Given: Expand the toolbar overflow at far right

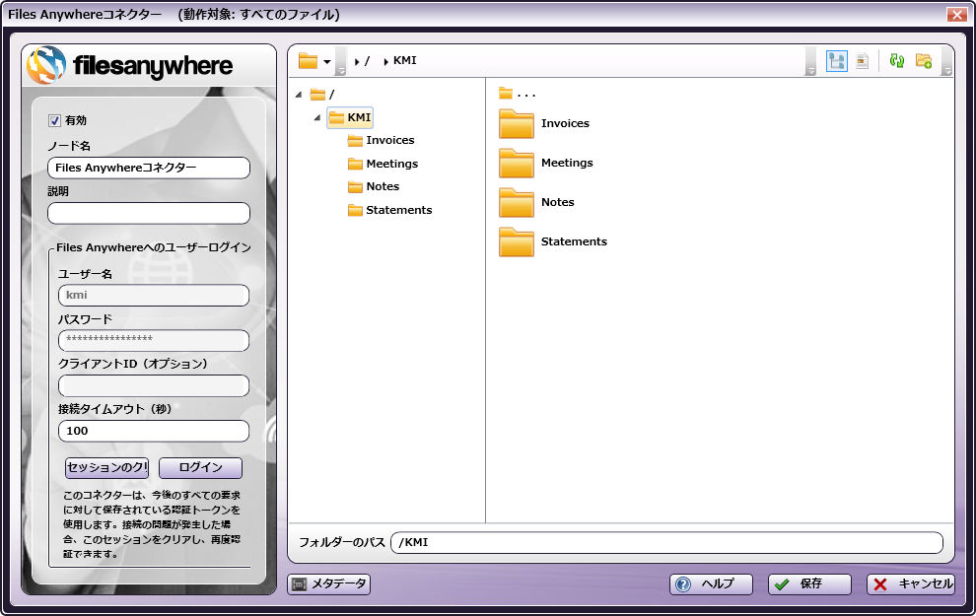Looking at the screenshot, I should [x=946, y=61].
